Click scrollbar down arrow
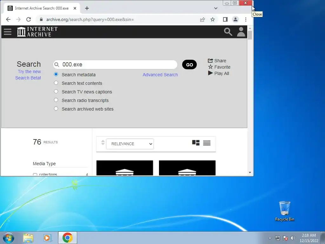 [x=250, y=173]
